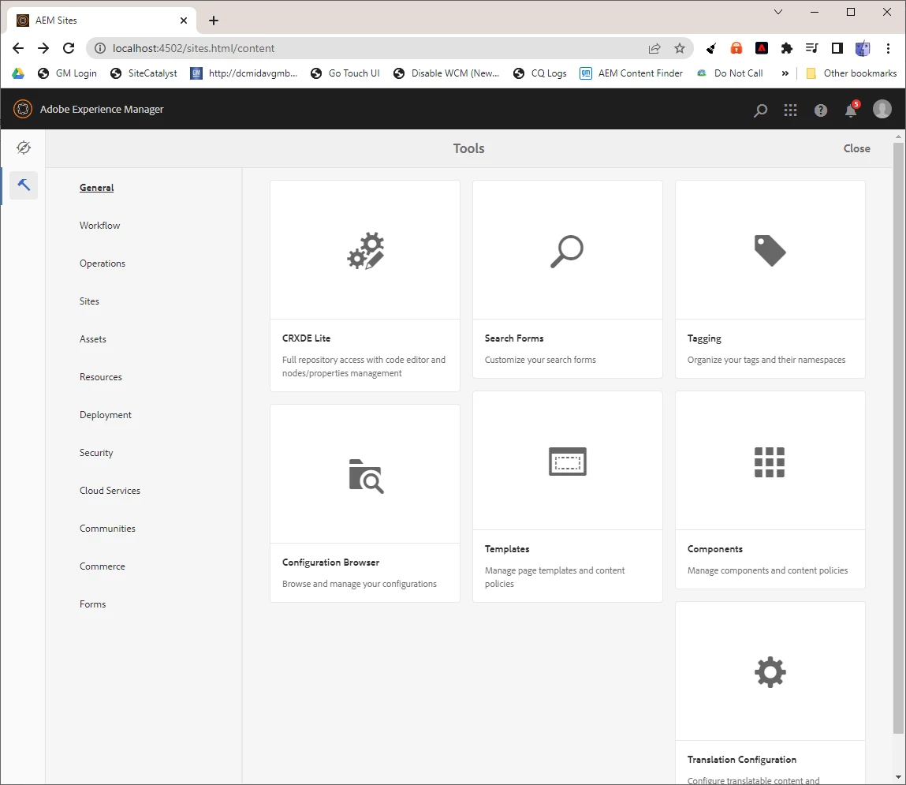906x785 pixels.
Task: Select the Tools hammer icon in the rail
Action: [24, 185]
